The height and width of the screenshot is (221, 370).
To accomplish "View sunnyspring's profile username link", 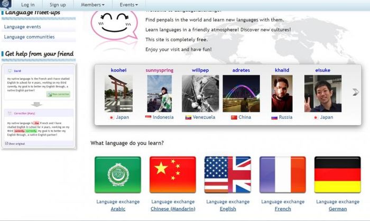I will click(x=159, y=70).
